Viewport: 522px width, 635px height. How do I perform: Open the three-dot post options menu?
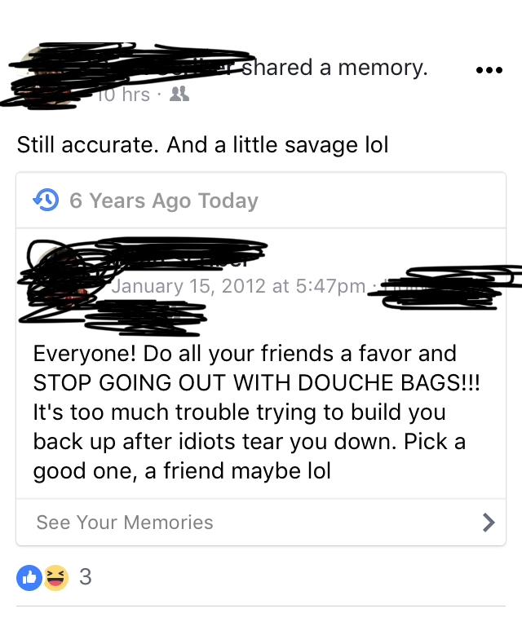(x=489, y=70)
